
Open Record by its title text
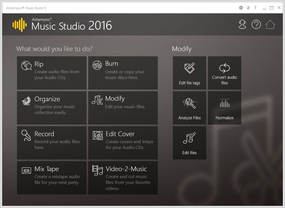tap(44, 134)
